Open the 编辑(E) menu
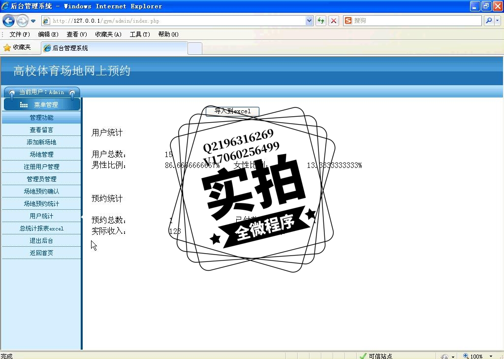The width and height of the screenshot is (504, 359). (48, 34)
